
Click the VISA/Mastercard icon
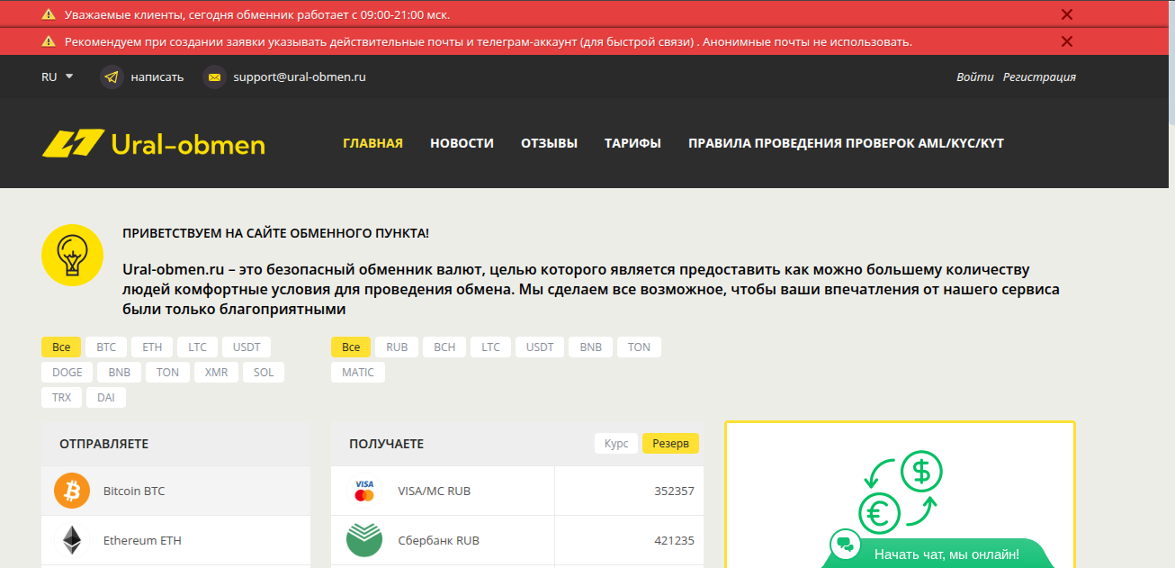point(364,491)
